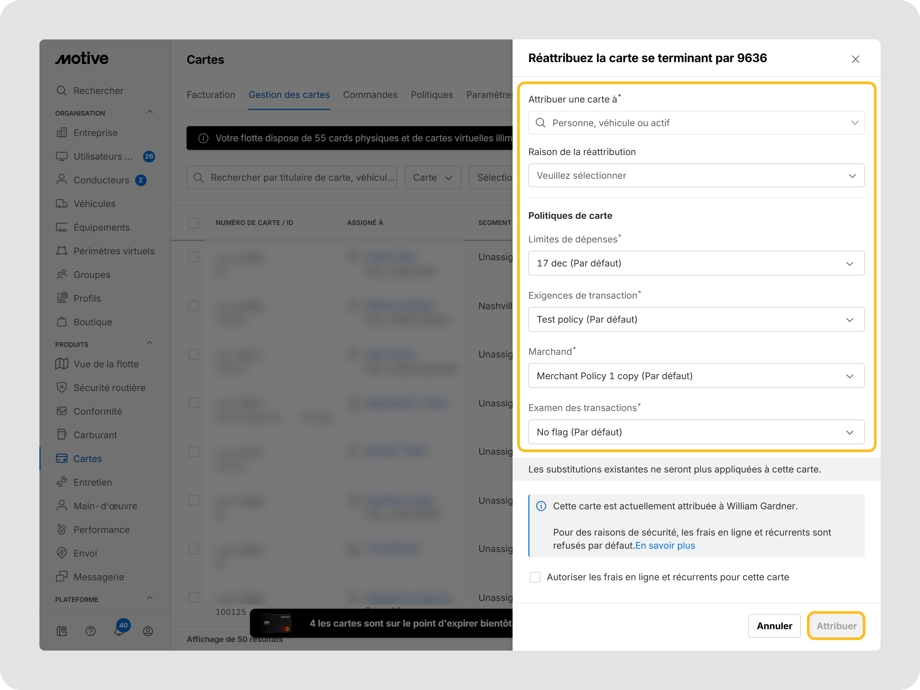The height and width of the screenshot is (690, 920).
Task: Open Profils in the sidebar
Action: point(78,298)
